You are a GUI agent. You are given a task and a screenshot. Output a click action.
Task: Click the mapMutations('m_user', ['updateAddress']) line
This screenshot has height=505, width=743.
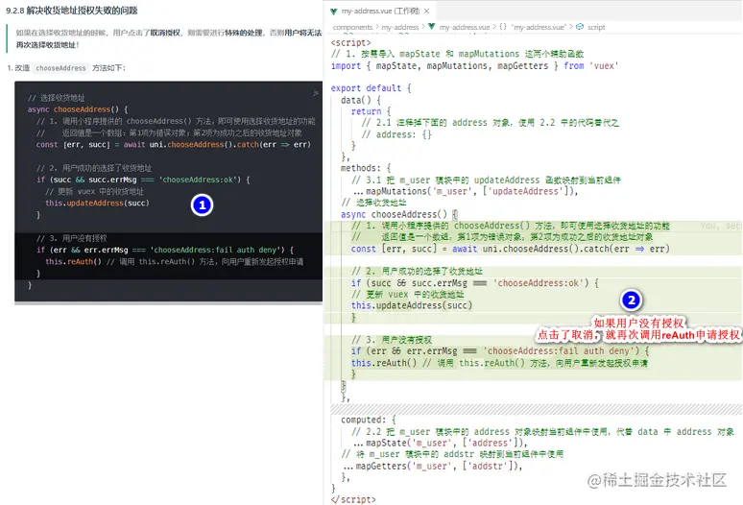(x=466, y=191)
